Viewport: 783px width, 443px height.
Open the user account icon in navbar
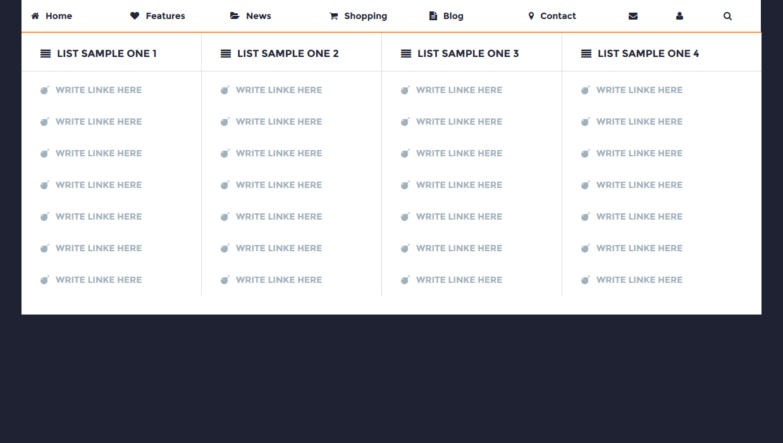tap(679, 16)
